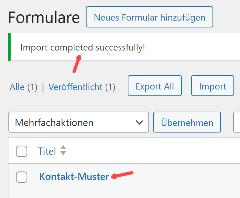The height and width of the screenshot is (198, 240).
Task: Open the Mehrfachaktionen bulk actions dropdown
Action: 78,122
